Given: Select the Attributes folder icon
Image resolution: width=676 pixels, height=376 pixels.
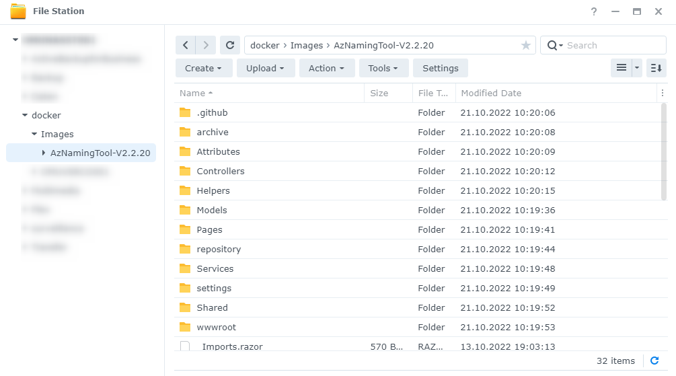Looking at the screenshot, I should 185,151.
